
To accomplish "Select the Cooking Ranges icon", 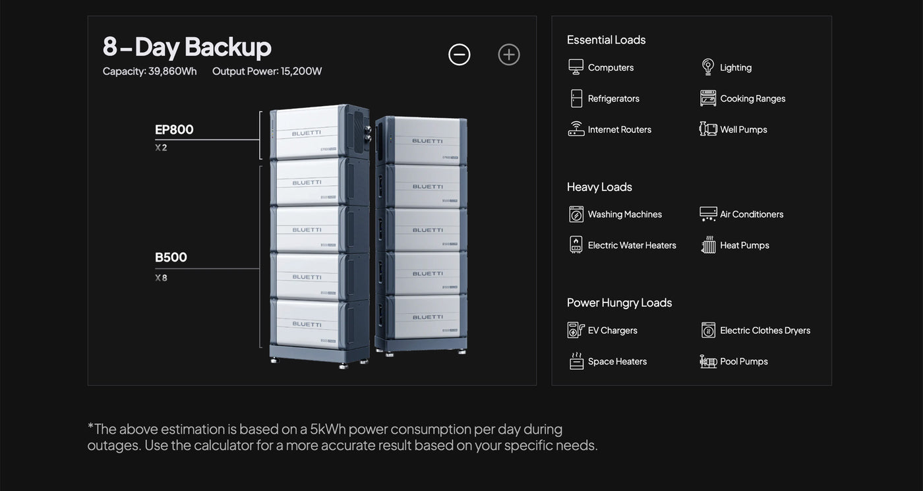I will click(708, 98).
